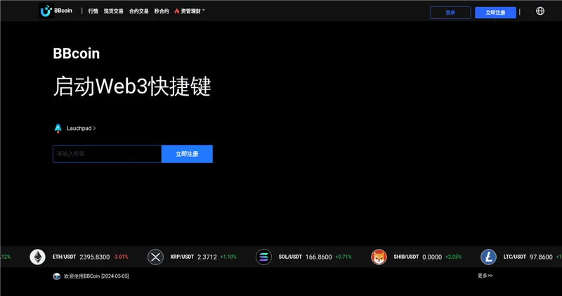Viewport: 562px width, 296px height.
Task: Click the flame icon beside 资管理财
Action: pos(177,11)
